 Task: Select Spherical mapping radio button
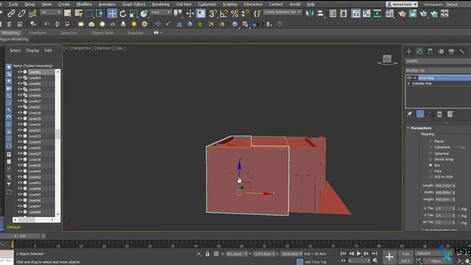[x=431, y=154]
